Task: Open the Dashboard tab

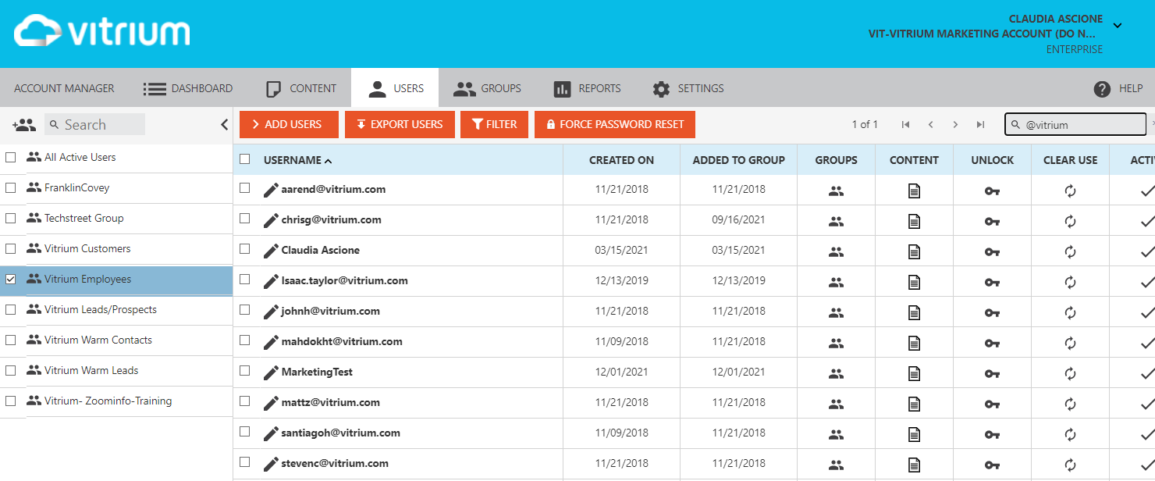Action: coord(188,89)
